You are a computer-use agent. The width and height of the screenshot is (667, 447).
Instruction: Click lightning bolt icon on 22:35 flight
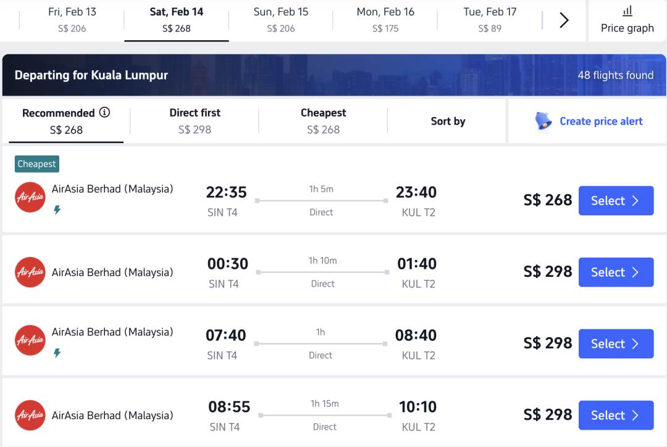(x=57, y=210)
